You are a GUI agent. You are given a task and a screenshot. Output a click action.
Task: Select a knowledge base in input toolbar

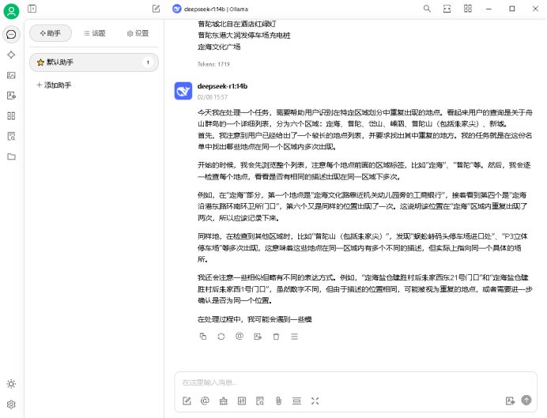(x=260, y=401)
